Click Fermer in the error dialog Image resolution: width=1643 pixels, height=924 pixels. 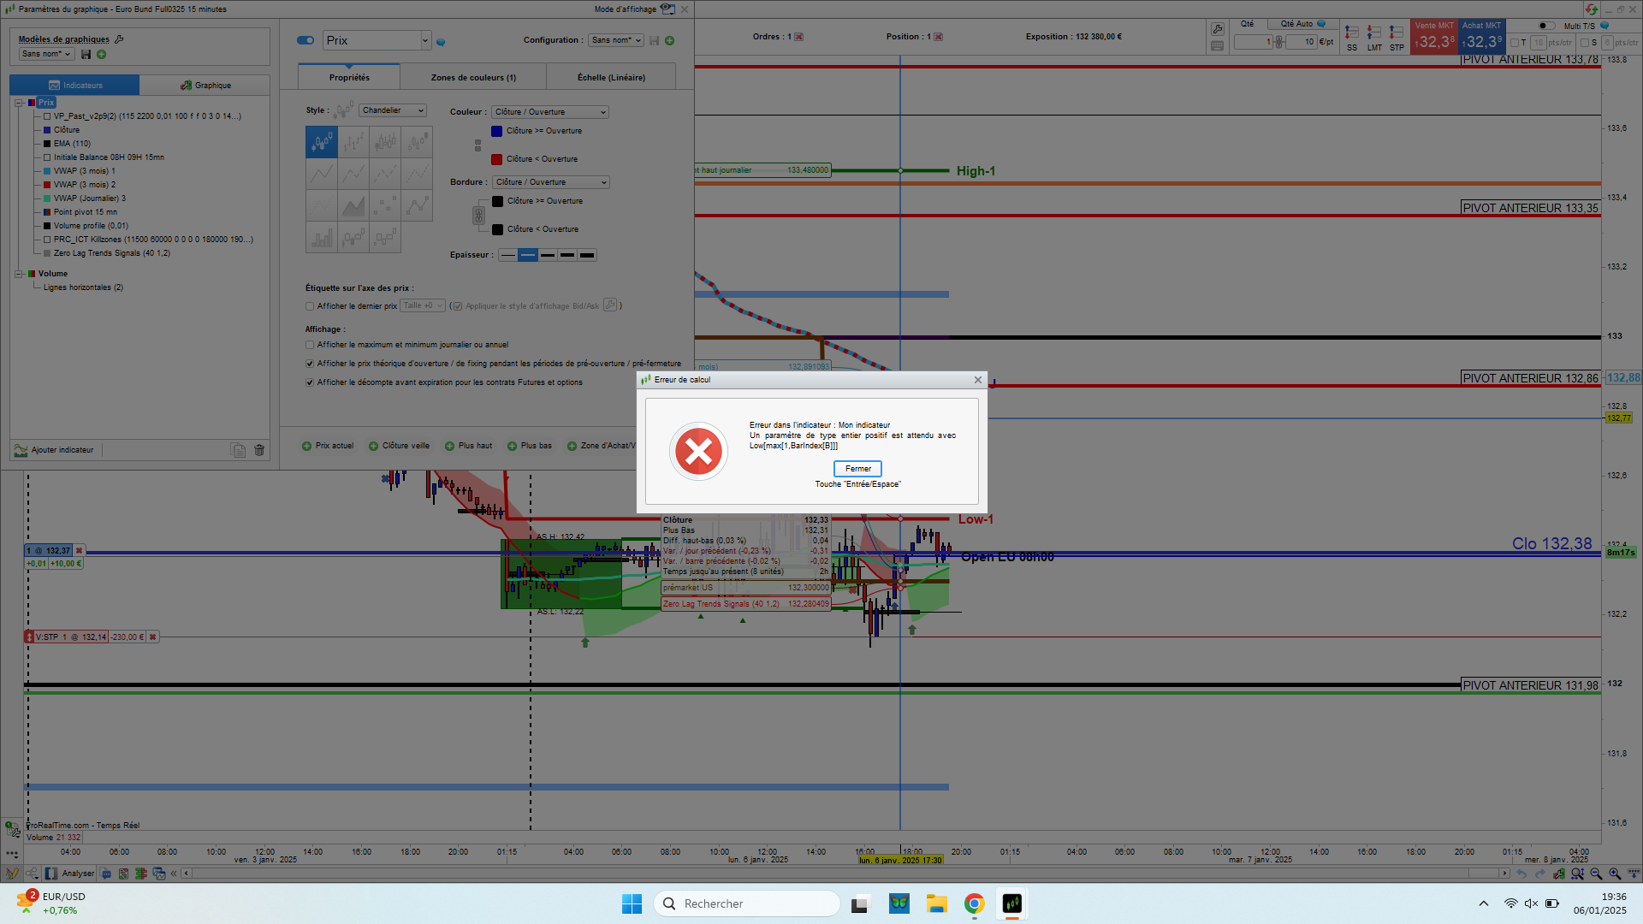[857, 469]
